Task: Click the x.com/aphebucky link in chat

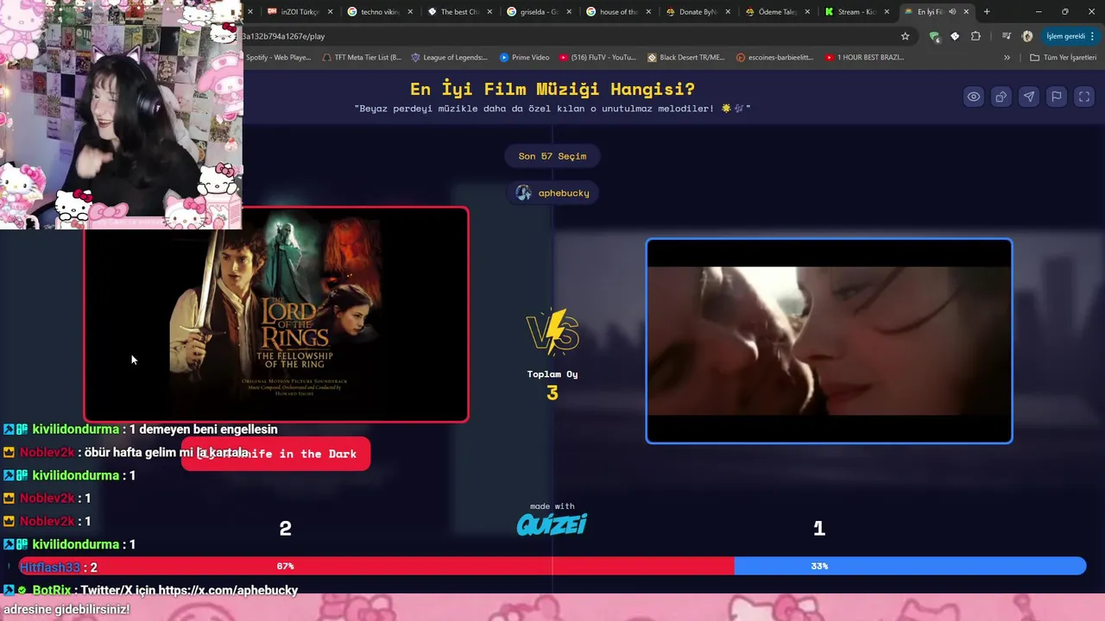Action: point(228,590)
